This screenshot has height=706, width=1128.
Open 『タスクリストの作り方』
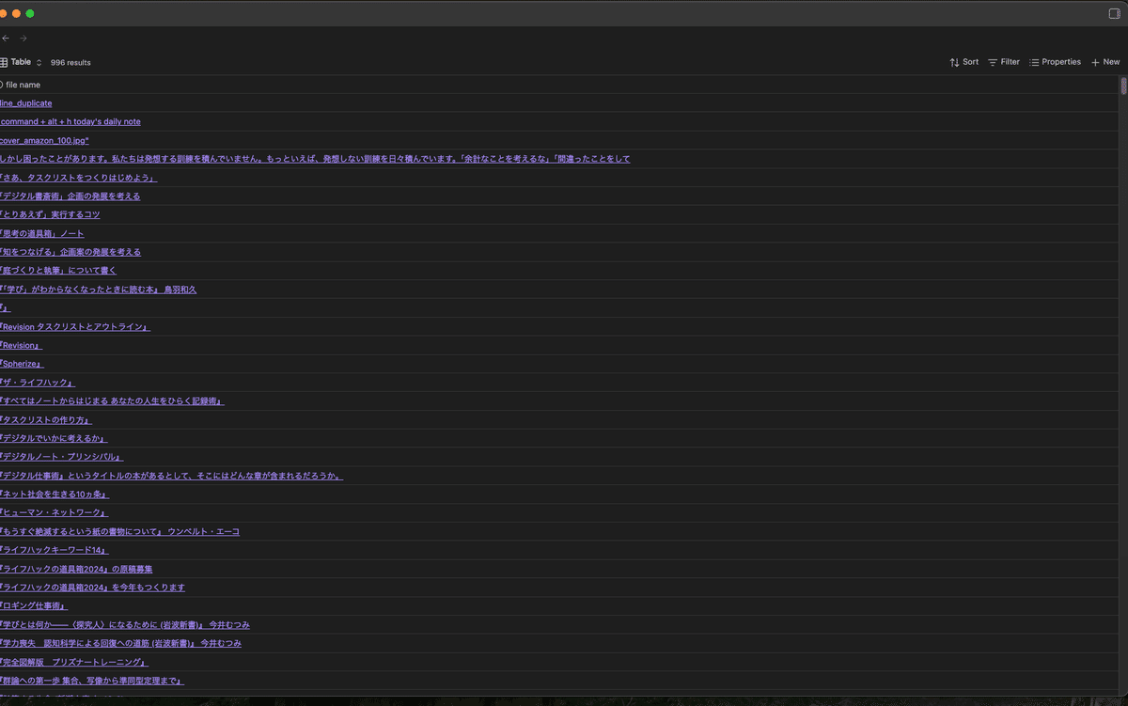point(46,420)
